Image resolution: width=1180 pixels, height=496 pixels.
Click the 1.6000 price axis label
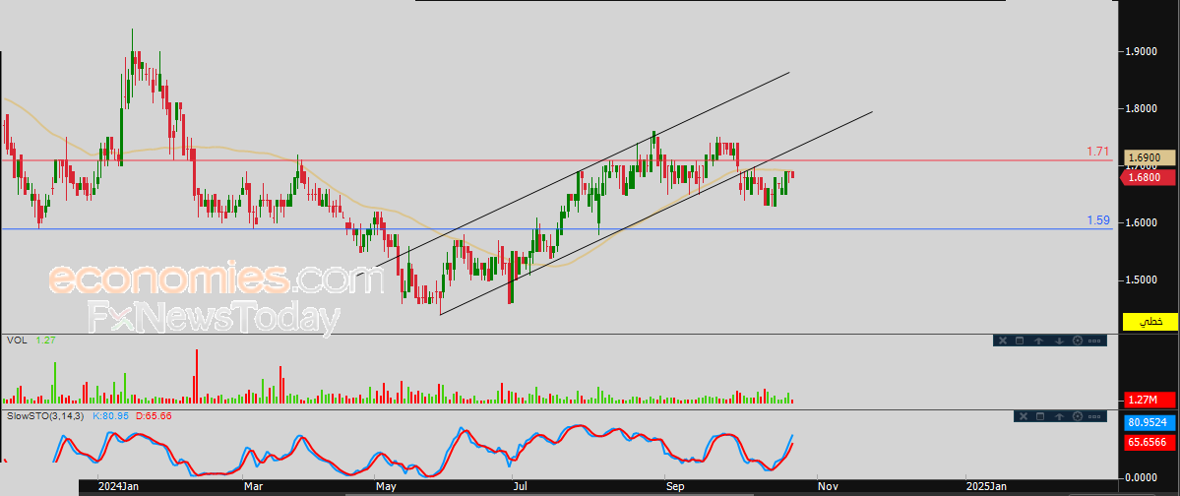coord(1142,222)
